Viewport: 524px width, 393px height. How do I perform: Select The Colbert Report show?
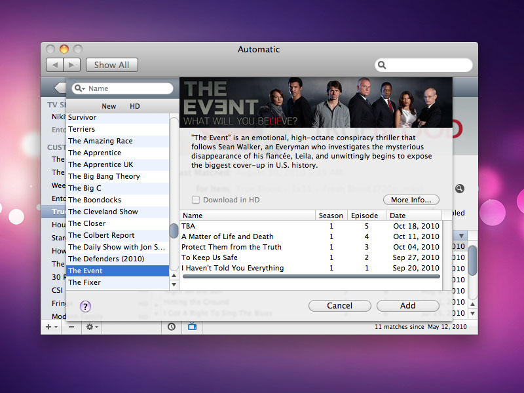click(x=118, y=235)
